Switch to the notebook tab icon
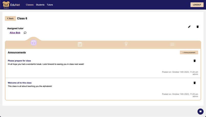The width and height of the screenshot is (206, 117). 80,44
